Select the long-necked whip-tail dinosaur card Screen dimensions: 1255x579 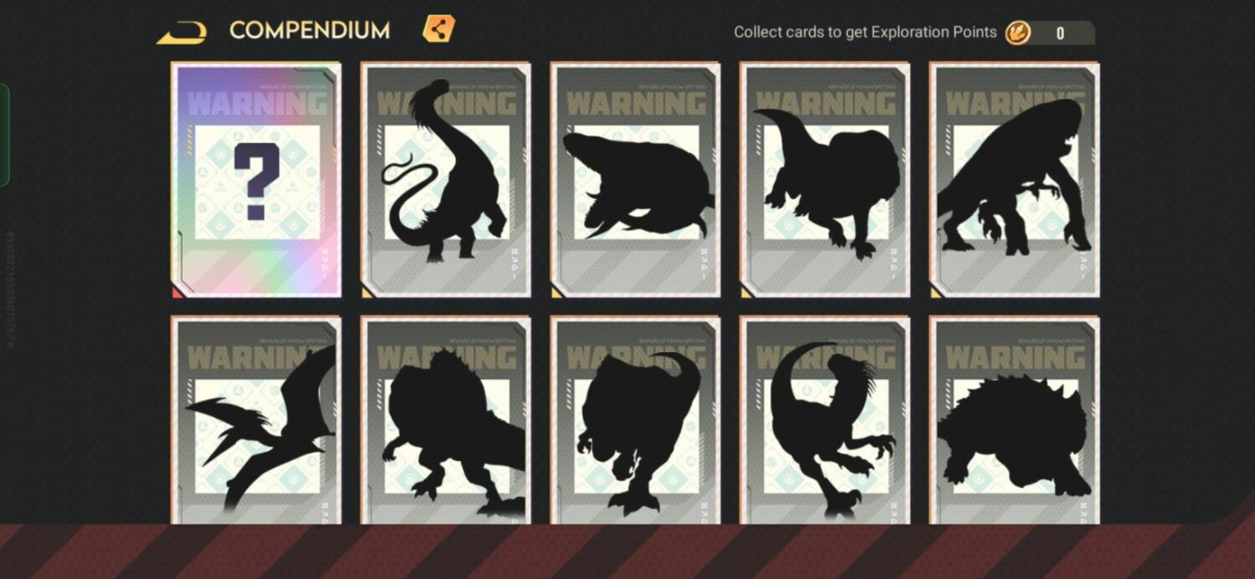(445, 179)
